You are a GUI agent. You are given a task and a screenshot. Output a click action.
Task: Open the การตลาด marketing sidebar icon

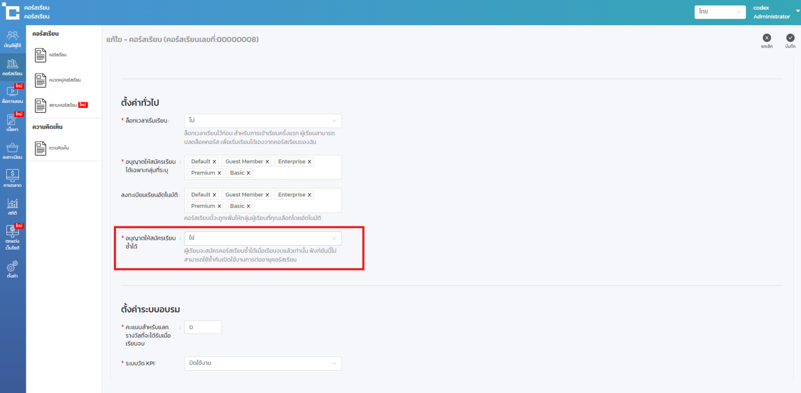13,178
